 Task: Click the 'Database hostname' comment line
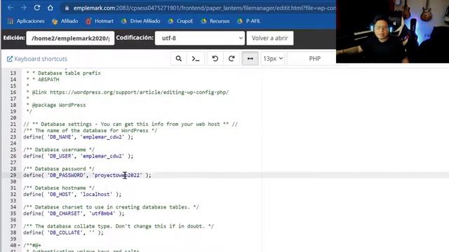59,188
